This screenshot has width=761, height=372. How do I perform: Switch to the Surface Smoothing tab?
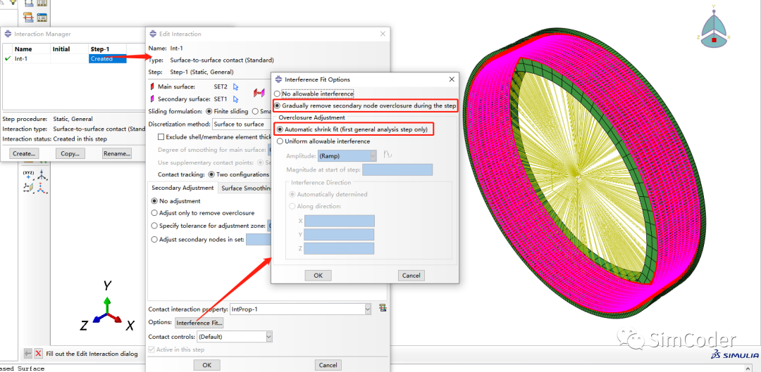click(245, 188)
